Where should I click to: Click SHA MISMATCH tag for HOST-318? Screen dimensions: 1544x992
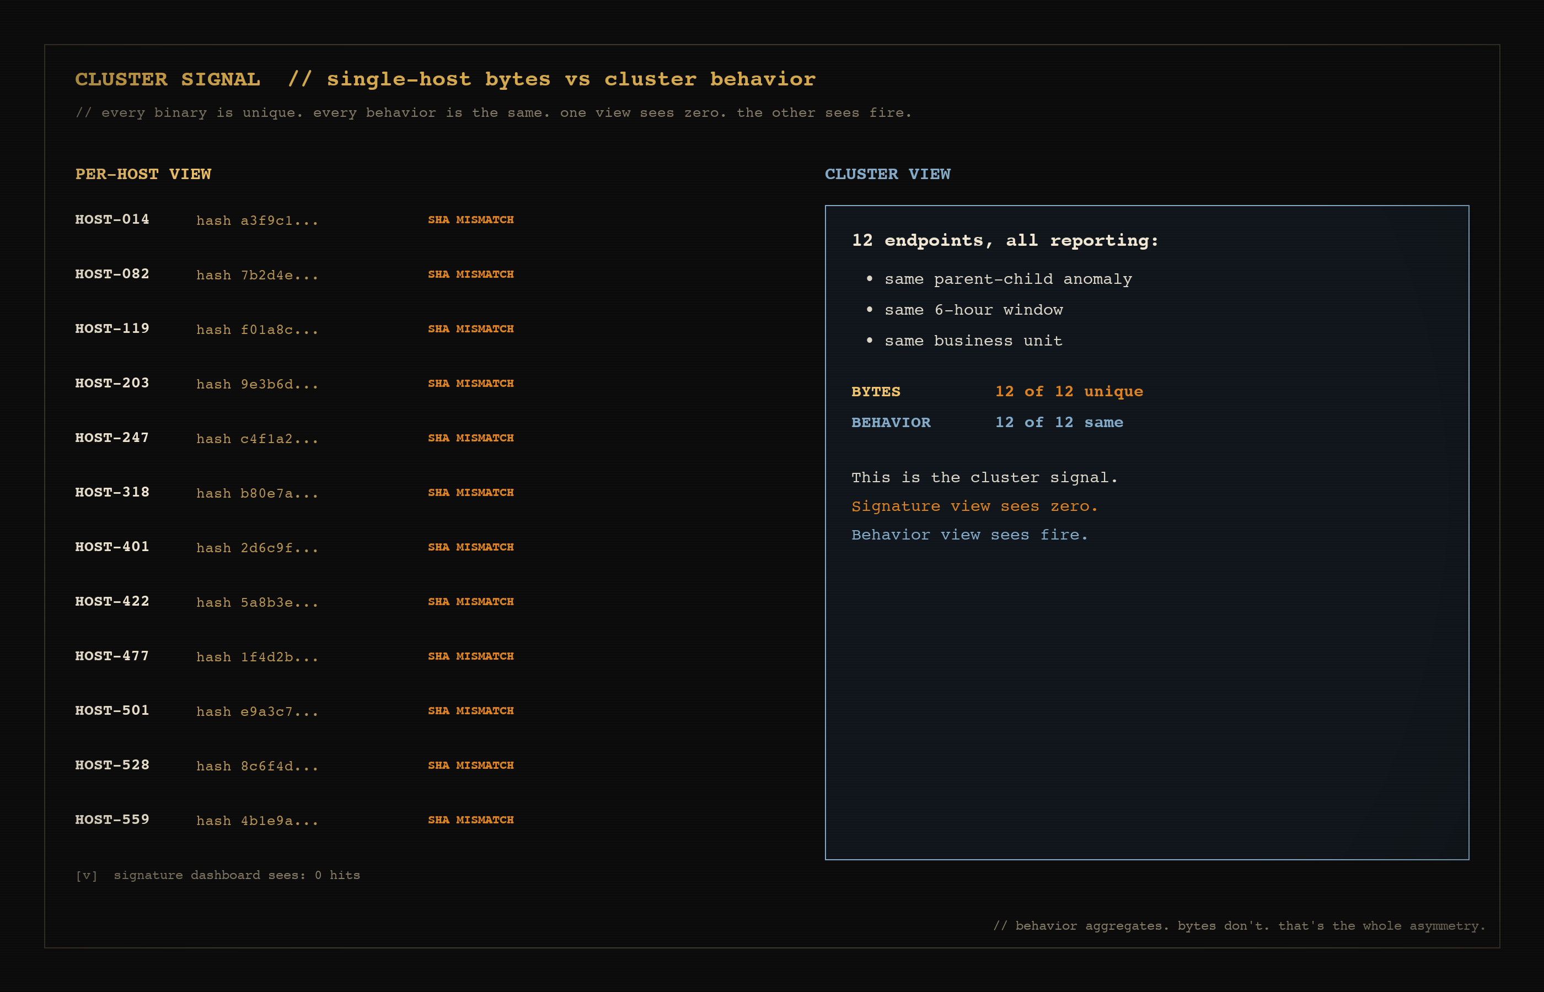coord(471,492)
